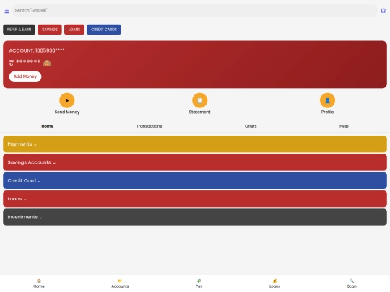
Task: Tap Home icon in bottom navigation
Action: click(39, 281)
